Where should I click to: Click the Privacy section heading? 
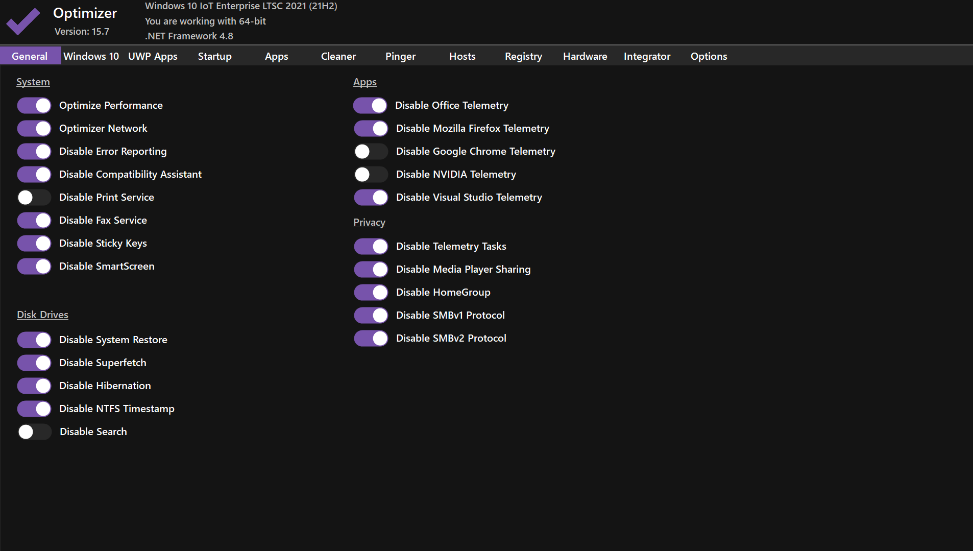point(369,222)
